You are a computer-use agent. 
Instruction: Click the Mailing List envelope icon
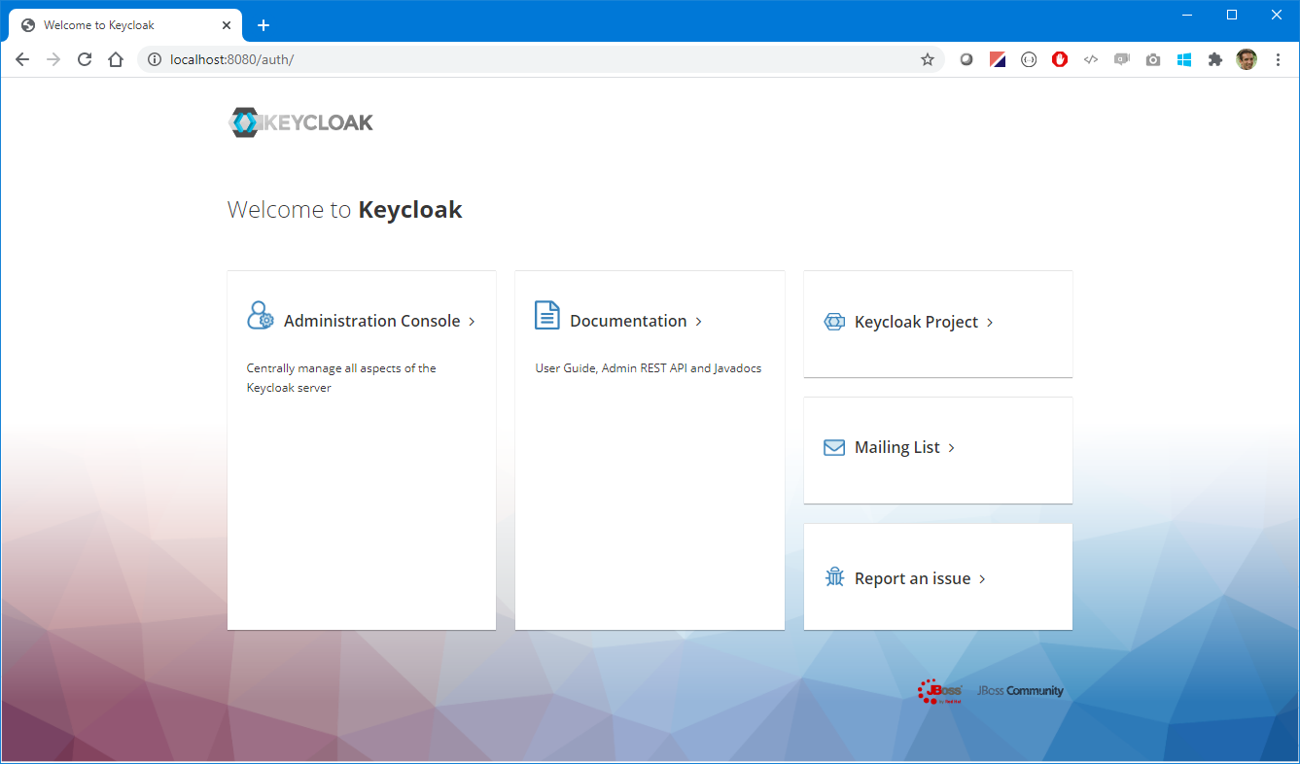coord(834,448)
